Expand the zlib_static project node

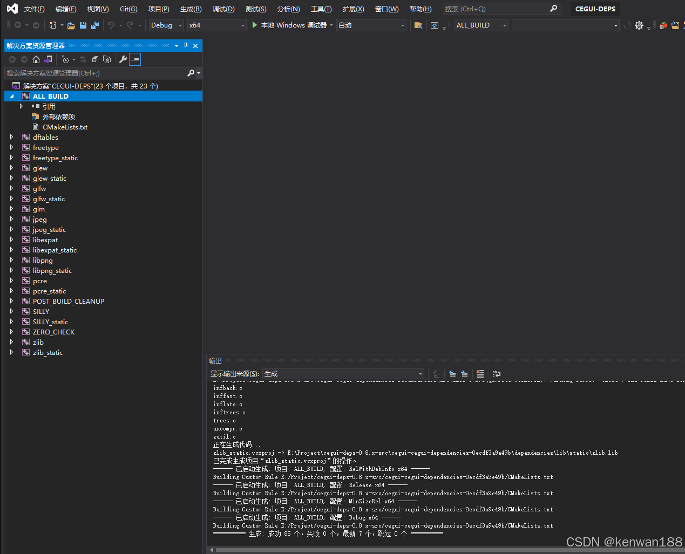[x=12, y=352]
